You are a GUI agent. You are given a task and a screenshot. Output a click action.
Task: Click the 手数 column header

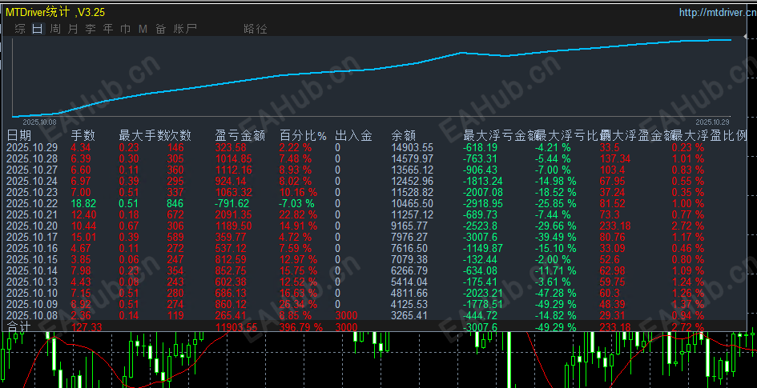coord(83,136)
